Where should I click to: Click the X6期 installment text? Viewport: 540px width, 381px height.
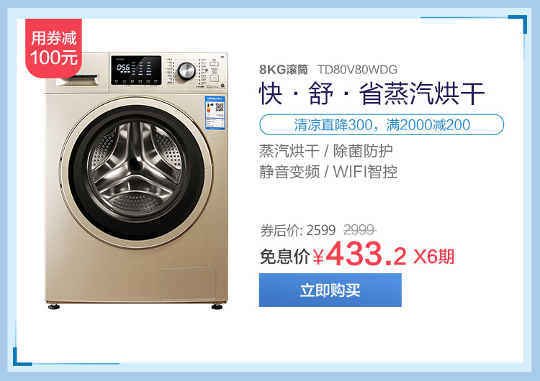(433, 256)
